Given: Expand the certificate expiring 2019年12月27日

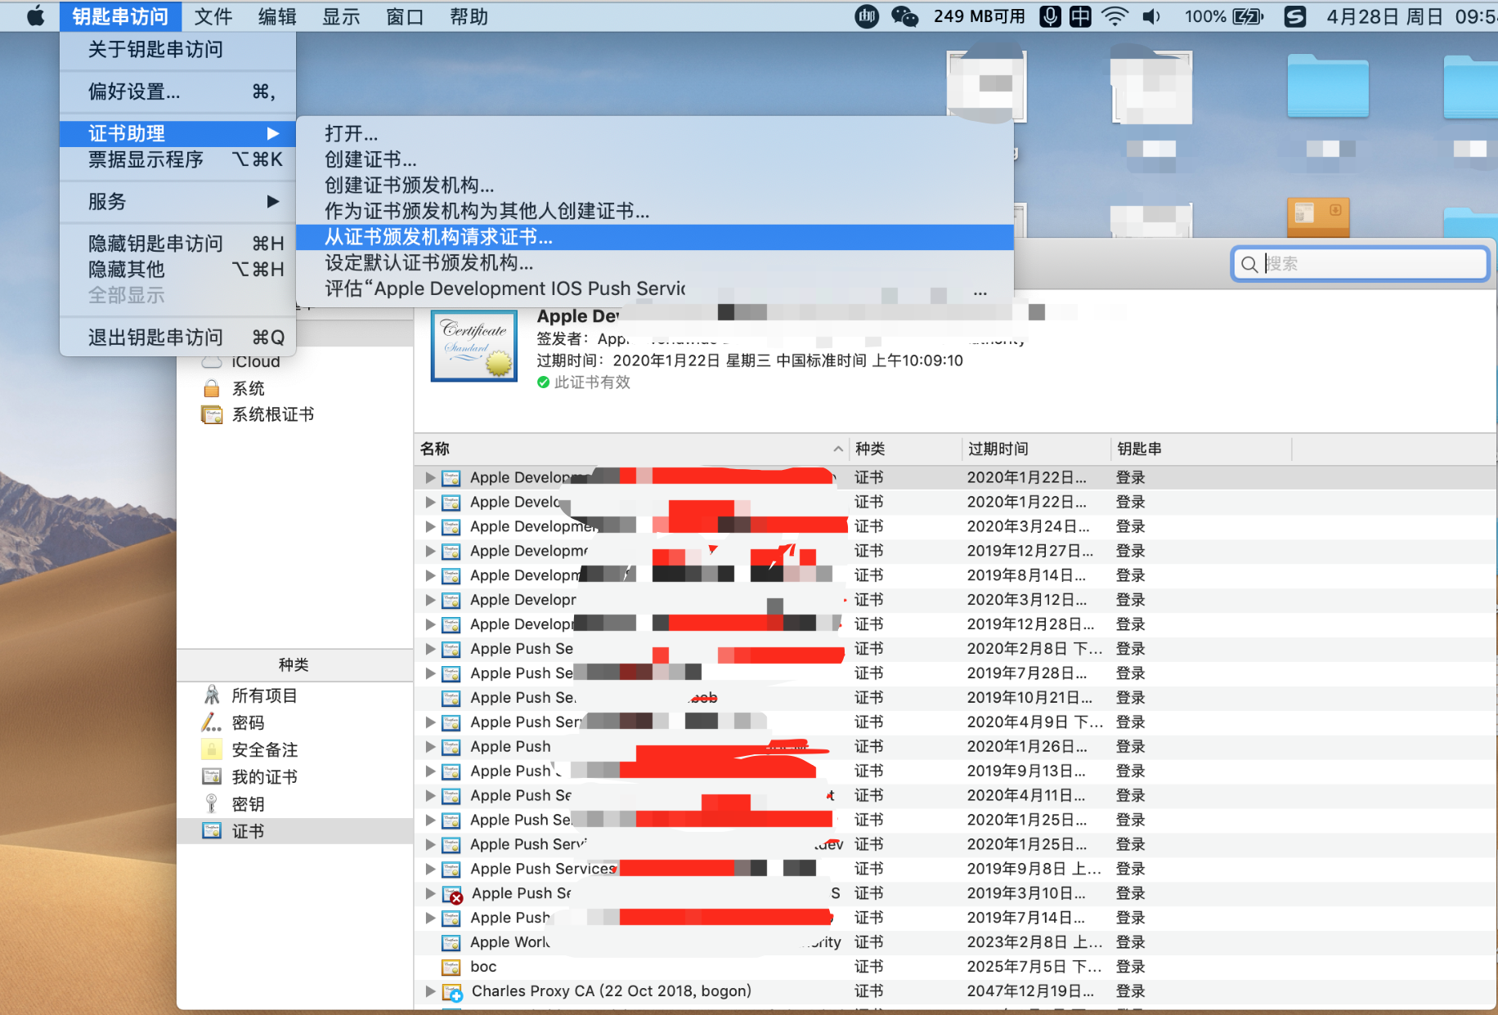Looking at the screenshot, I should click(430, 551).
